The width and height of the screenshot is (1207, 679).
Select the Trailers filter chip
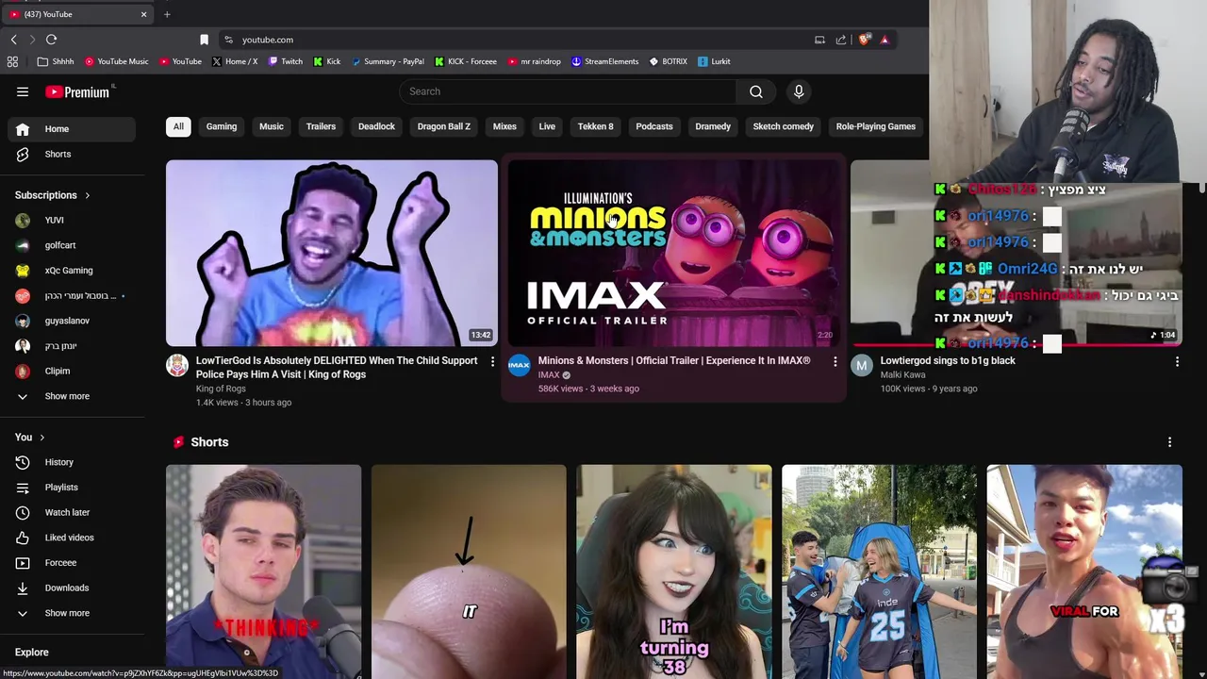click(321, 126)
